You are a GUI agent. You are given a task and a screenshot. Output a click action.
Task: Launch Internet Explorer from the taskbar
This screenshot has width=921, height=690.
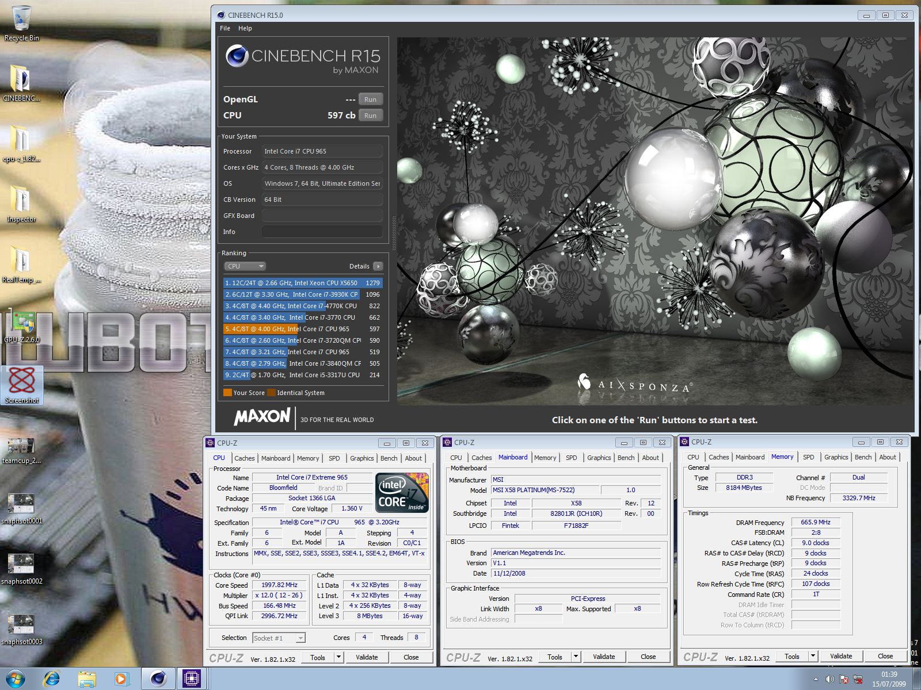(x=52, y=679)
